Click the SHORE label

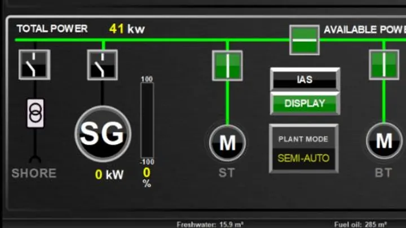click(x=34, y=173)
